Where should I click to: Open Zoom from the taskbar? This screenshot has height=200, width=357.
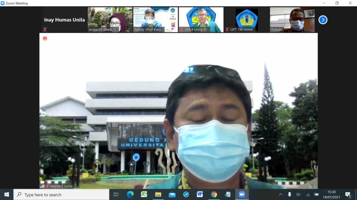[x=242, y=194]
